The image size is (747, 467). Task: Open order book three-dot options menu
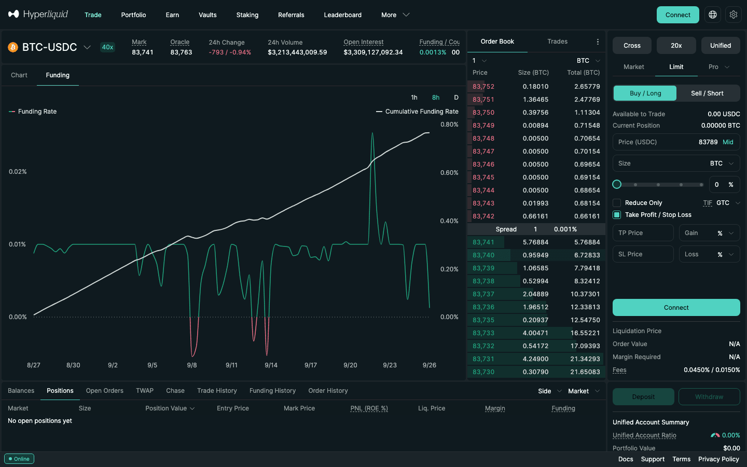(598, 42)
